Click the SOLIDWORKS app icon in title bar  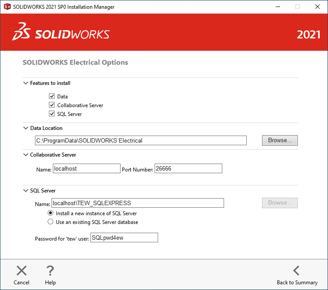click(x=7, y=7)
